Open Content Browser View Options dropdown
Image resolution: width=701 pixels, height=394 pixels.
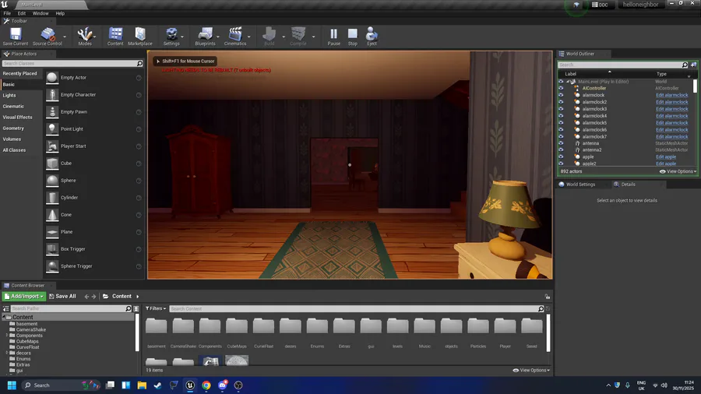(531, 371)
